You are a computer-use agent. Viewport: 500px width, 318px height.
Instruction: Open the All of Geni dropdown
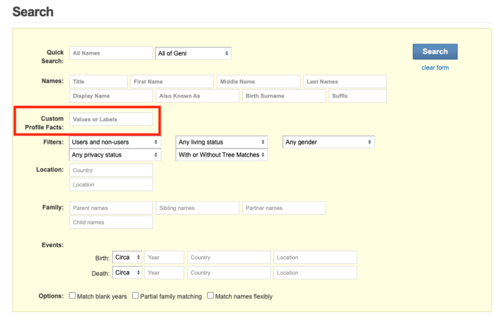click(193, 53)
